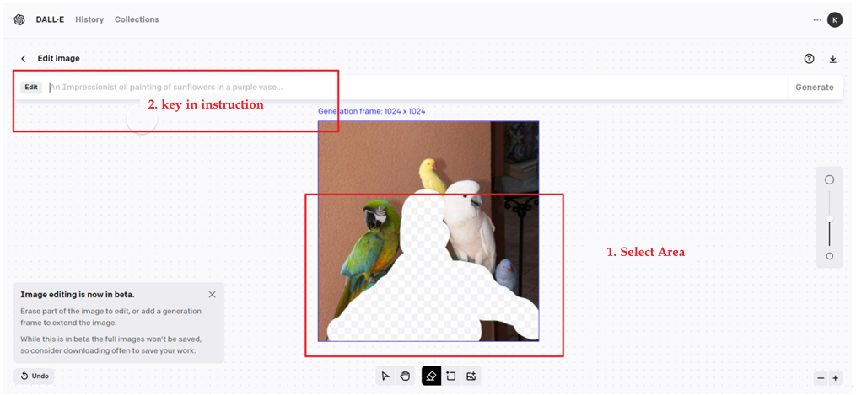856x395 pixels.
Task: Open the DALL·E home link
Action: click(51, 19)
